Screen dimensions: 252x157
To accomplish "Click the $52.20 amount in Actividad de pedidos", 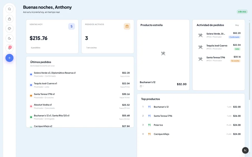I will [237, 33].
